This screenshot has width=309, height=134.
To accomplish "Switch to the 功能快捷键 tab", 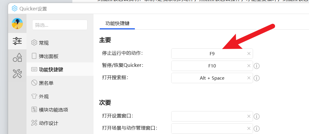I will tap(117, 23).
